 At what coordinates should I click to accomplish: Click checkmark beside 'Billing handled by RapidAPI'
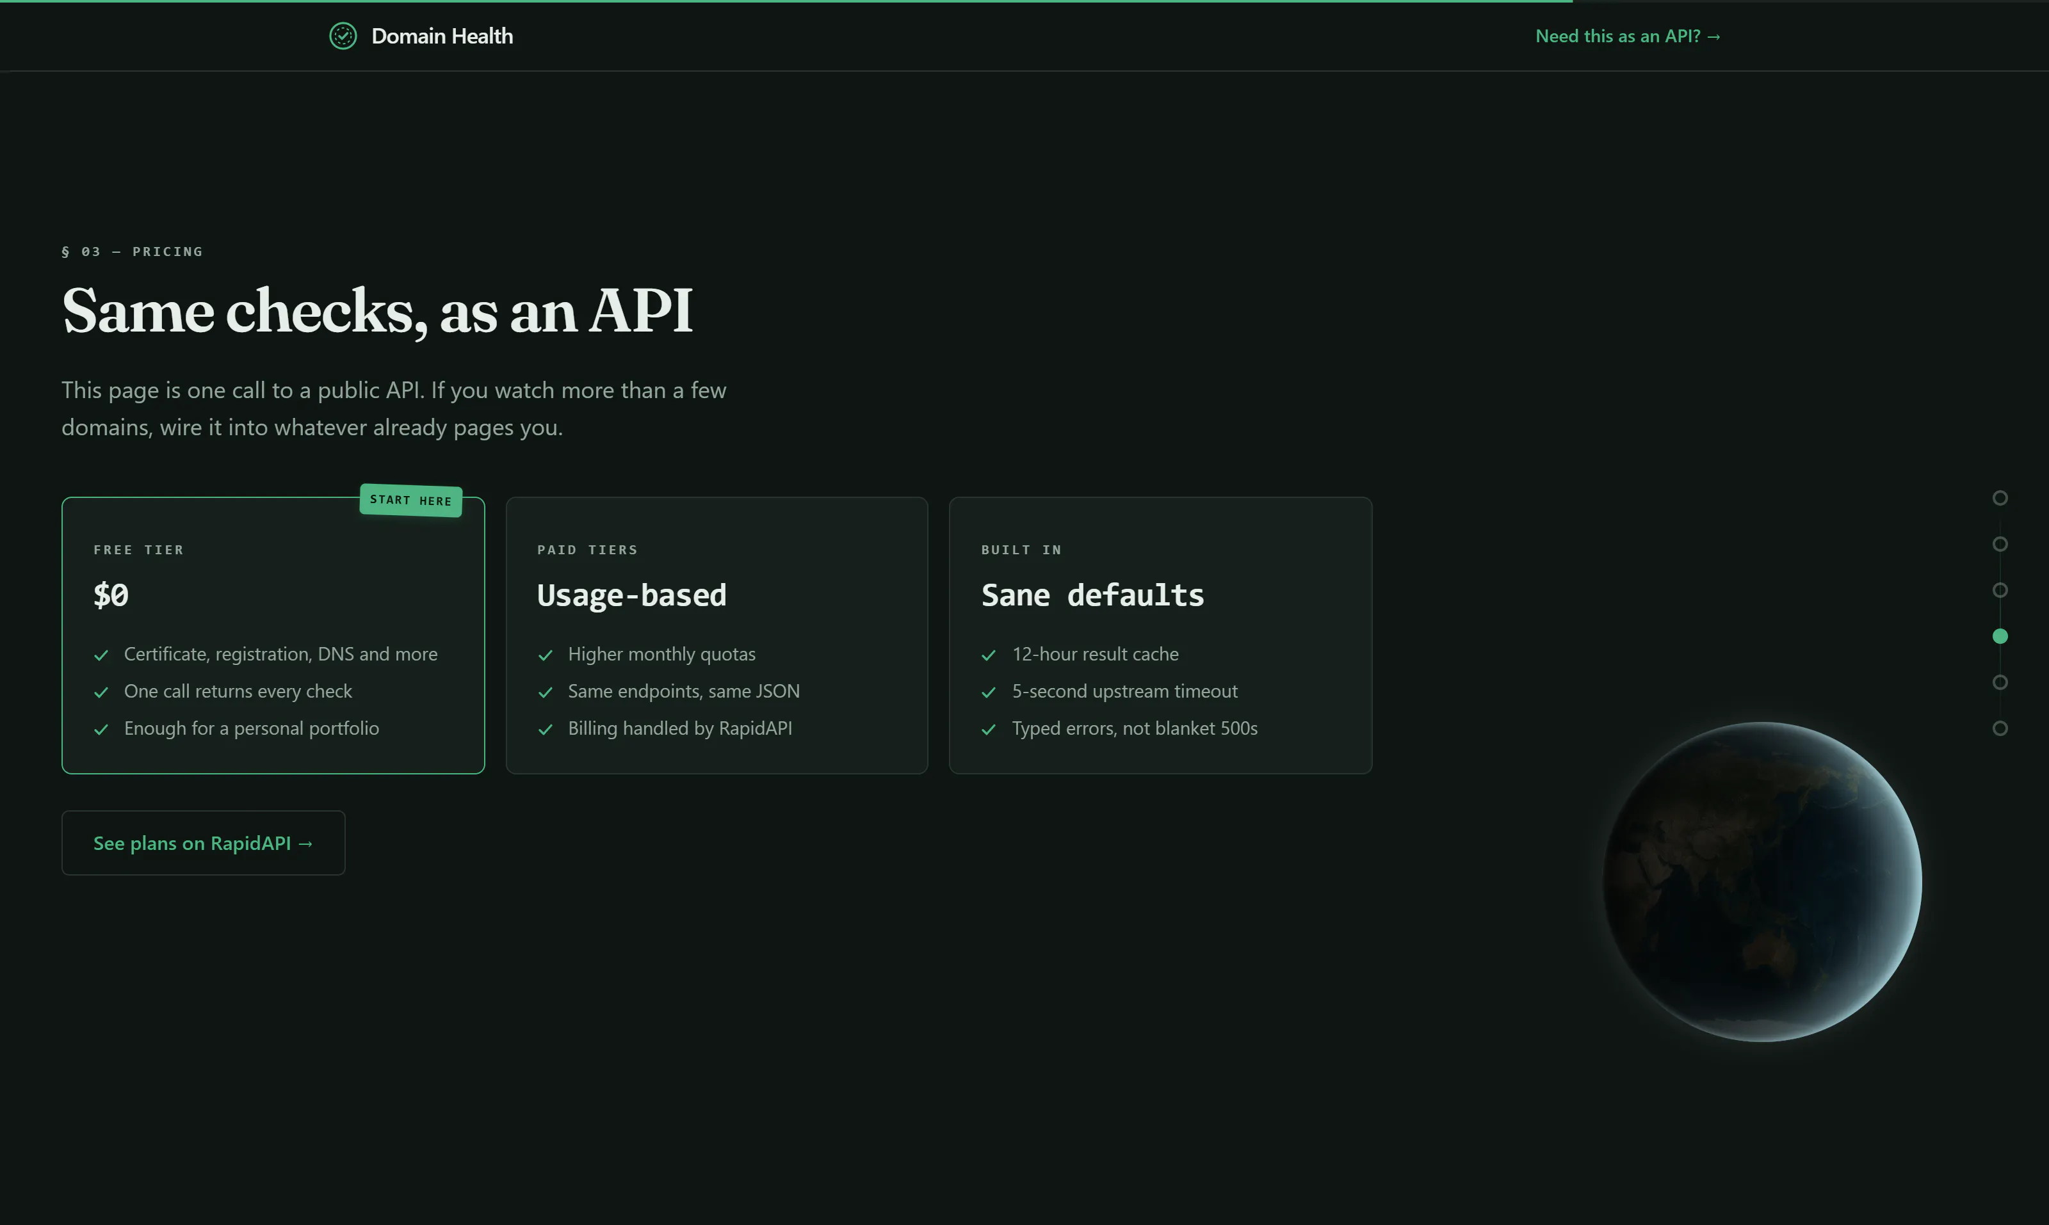click(545, 730)
